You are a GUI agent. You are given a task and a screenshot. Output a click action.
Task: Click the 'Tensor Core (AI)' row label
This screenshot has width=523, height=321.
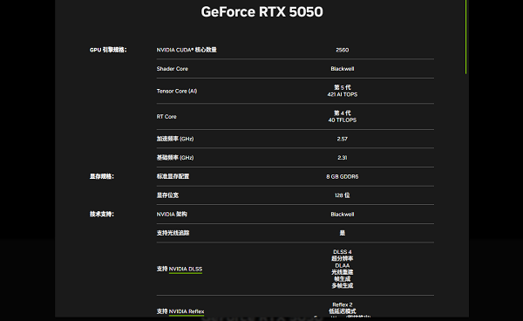[x=177, y=91]
